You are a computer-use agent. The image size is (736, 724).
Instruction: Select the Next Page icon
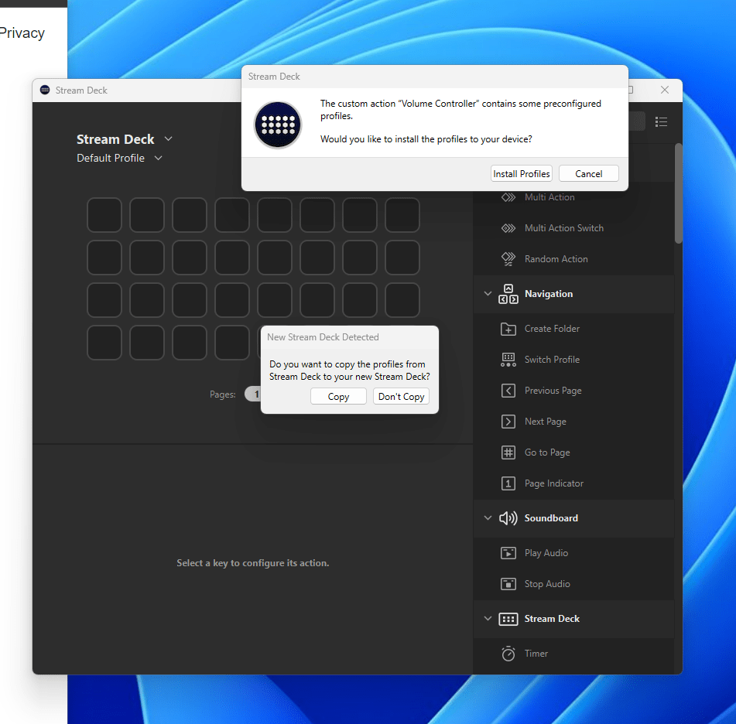tap(508, 422)
